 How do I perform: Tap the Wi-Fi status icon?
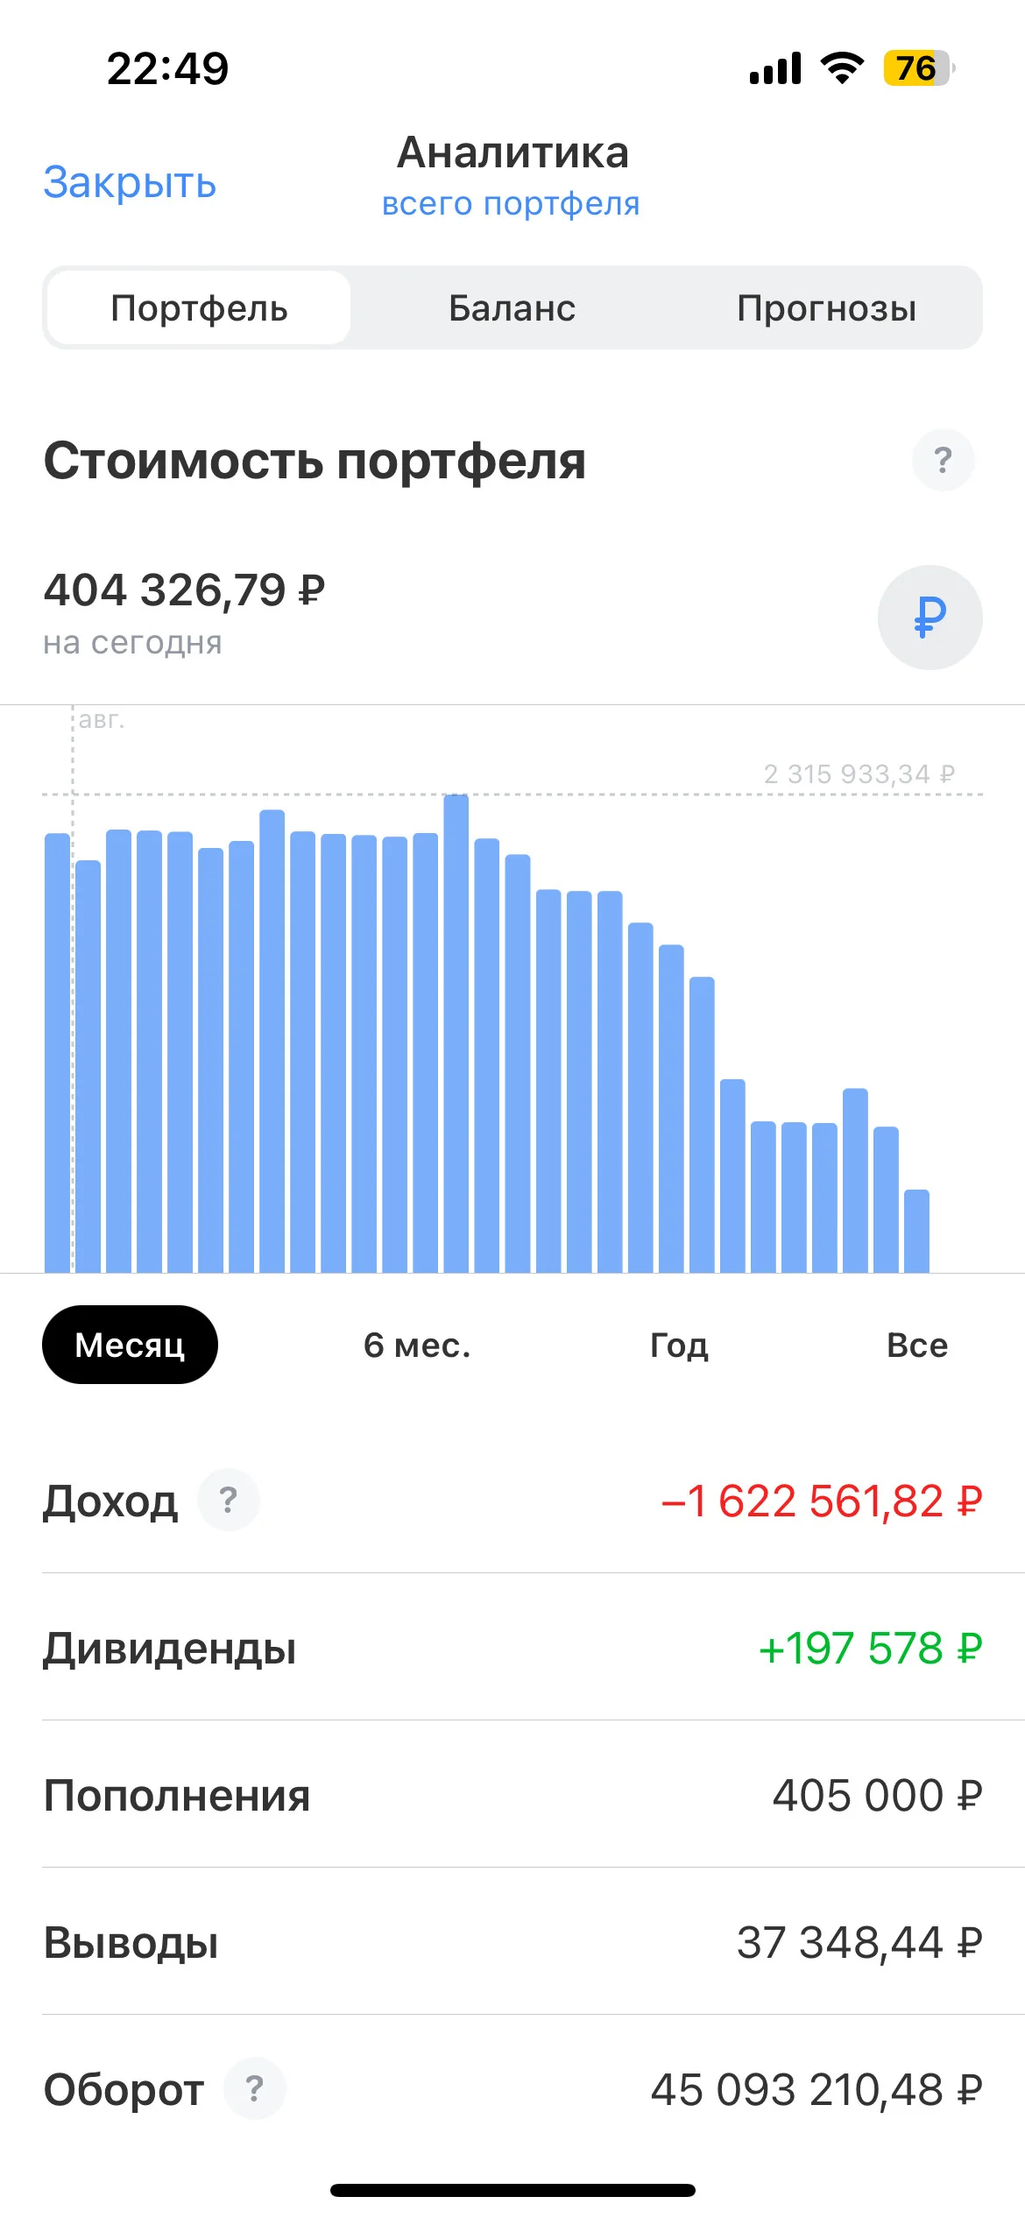[x=842, y=67]
